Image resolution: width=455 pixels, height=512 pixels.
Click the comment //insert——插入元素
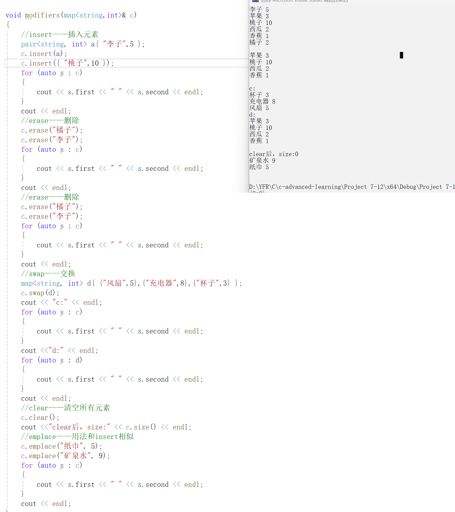(x=60, y=34)
